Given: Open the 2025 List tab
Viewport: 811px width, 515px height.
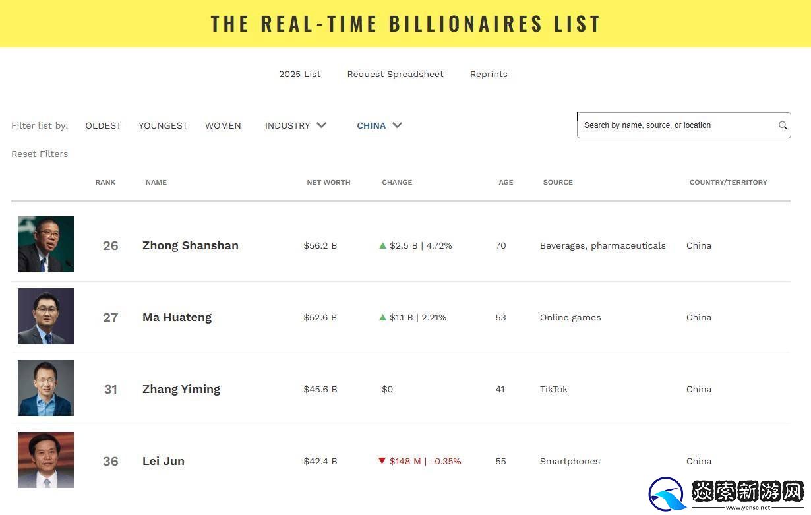Looking at the screenshot, I should coord(299,74).
